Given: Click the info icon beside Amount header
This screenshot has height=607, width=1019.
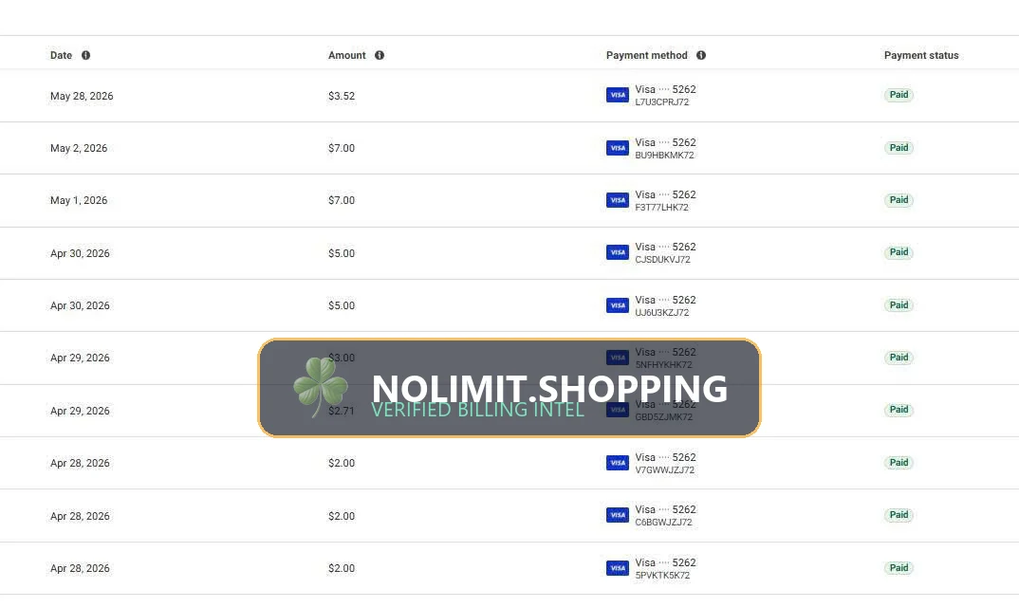Looking at the screenshot, I should click(380, 55).
